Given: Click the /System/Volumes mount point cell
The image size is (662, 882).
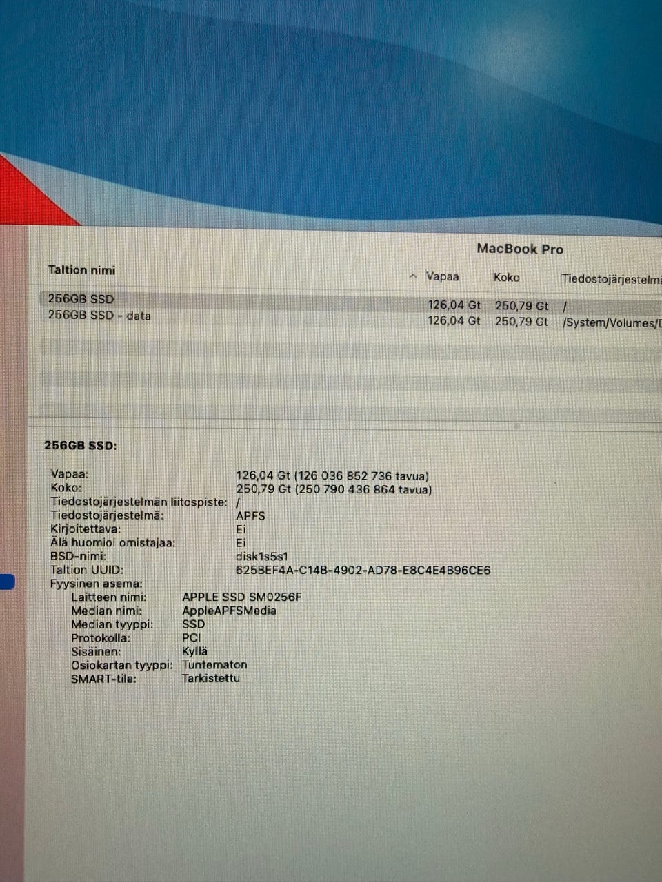Looking at the screenshot, I should [612, 323].
